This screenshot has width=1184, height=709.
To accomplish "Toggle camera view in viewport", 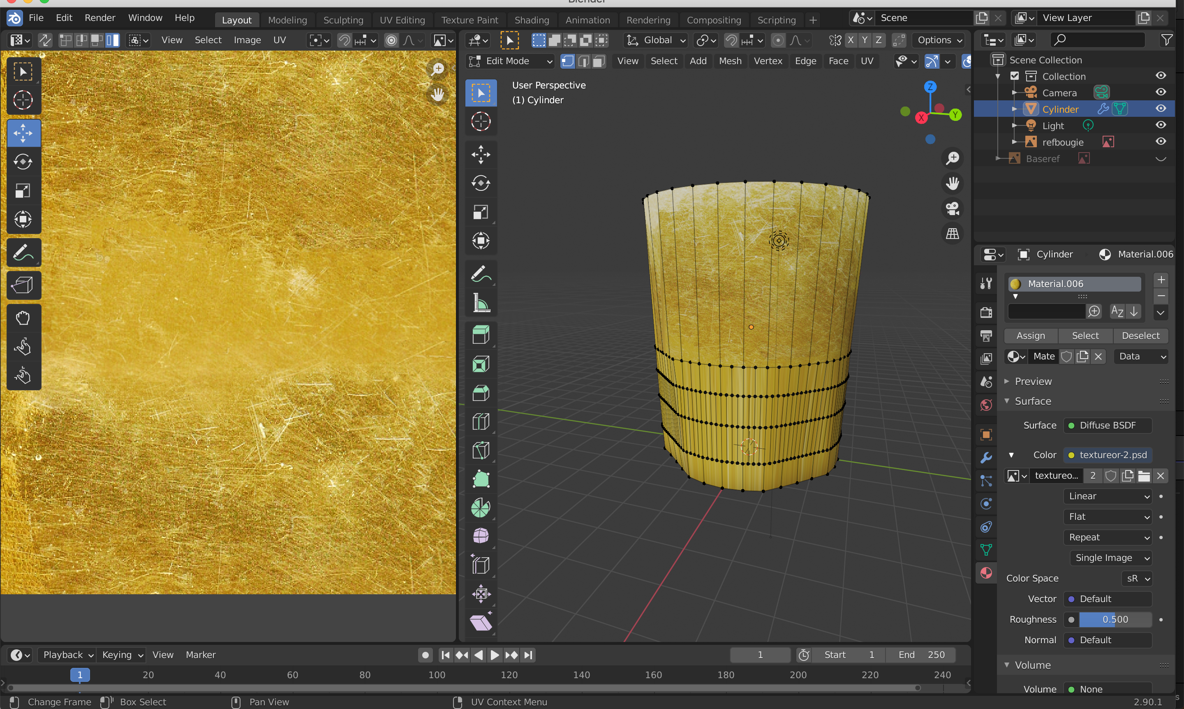I will pyautogui.click(x=953, y=209).
